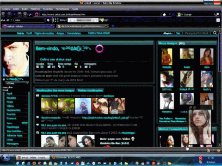
Task: Click the Google engine icon in search box
Action: [179, 15]
